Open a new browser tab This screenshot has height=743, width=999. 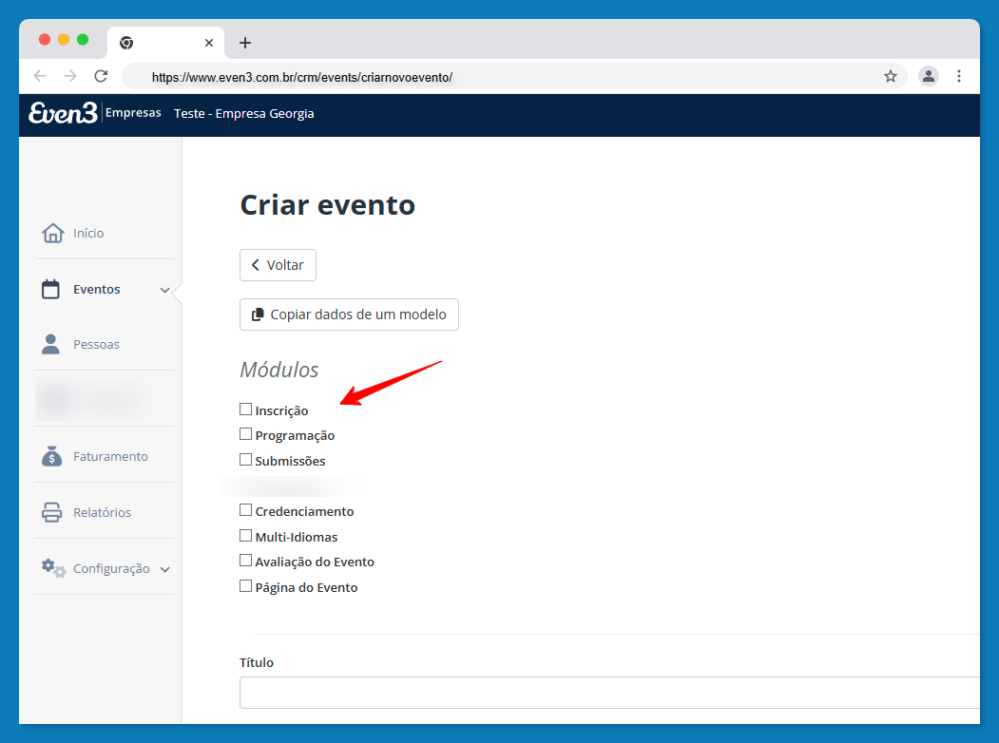[x=245, y=43]
